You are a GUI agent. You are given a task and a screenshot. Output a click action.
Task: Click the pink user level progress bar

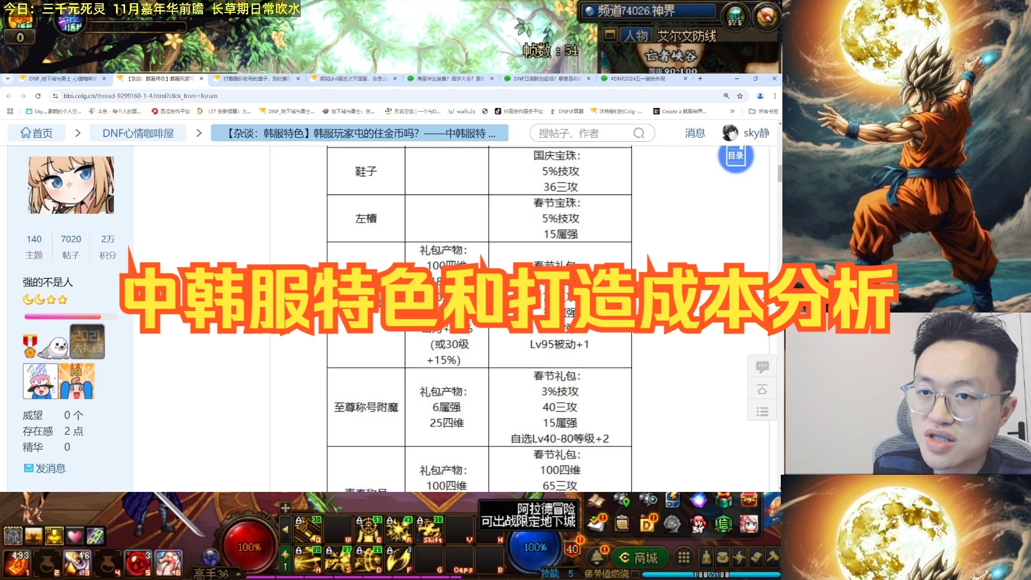(70, 317)
